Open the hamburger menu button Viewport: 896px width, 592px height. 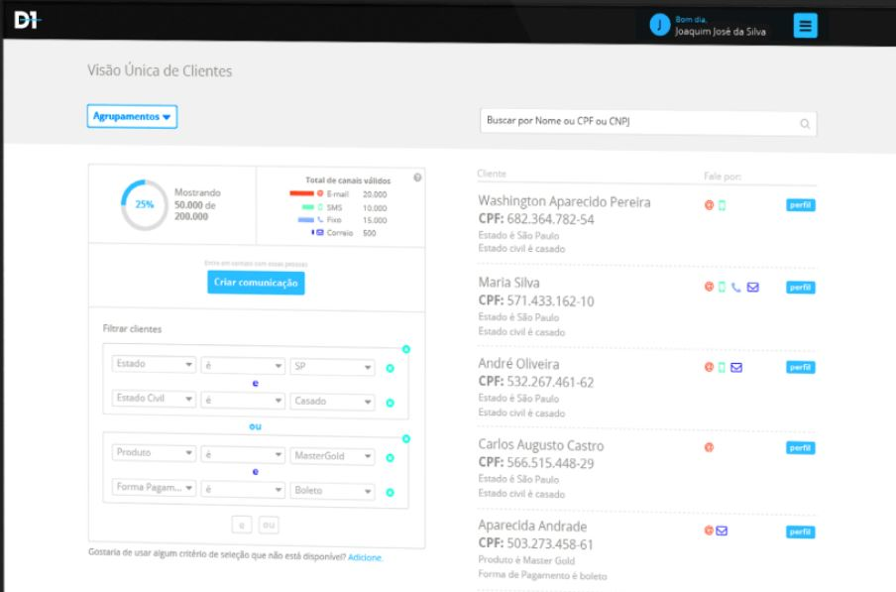coord(805,25)
